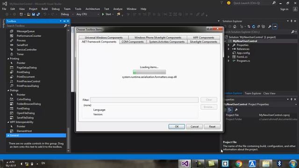
Task: Collapse the General group in Toolbox
Action: click(8, 135)
